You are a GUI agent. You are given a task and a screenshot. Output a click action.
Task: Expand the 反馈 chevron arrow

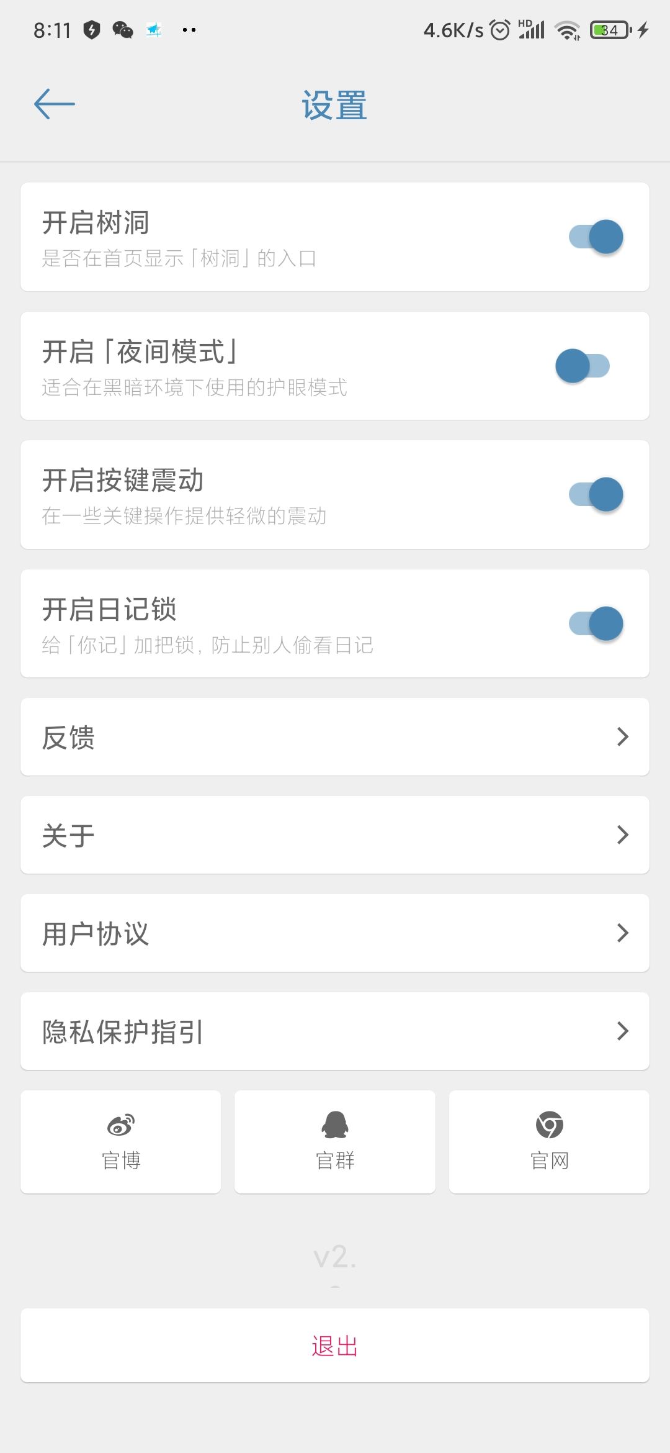[623, 737]
